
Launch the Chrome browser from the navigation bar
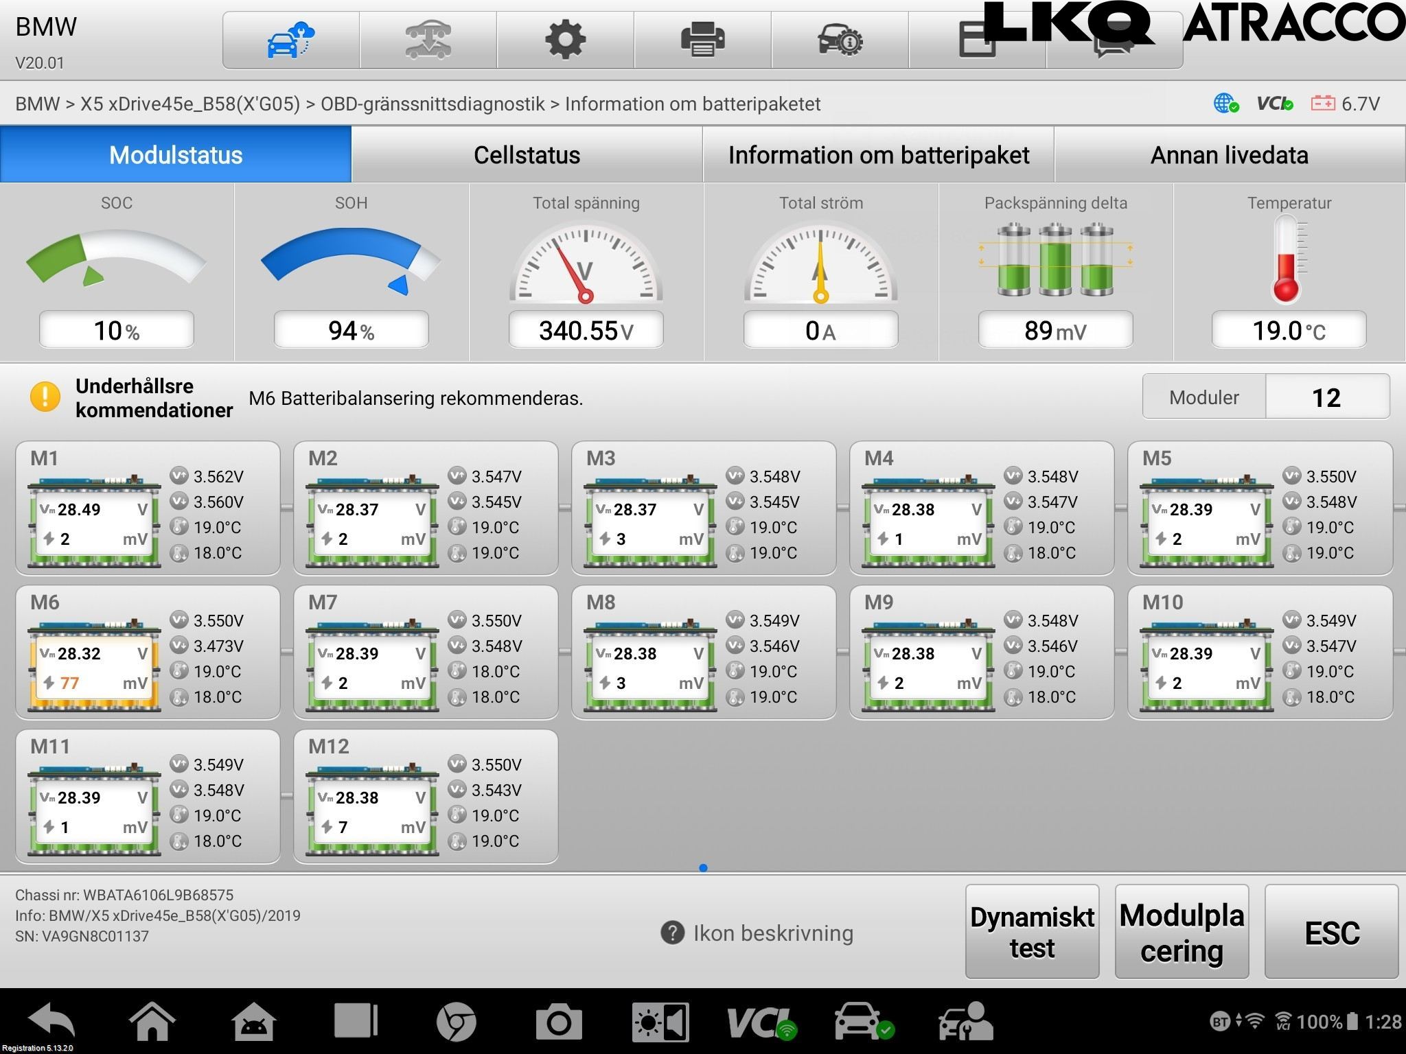pos(457,1022)
